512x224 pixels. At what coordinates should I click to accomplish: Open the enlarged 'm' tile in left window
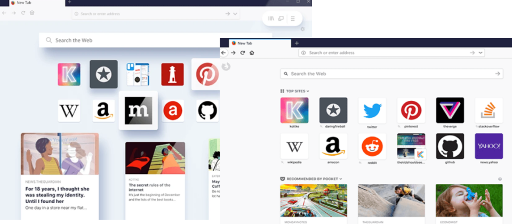point(138,111)
